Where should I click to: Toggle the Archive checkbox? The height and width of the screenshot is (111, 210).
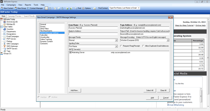pyautogui.click(x=50, y=97)
